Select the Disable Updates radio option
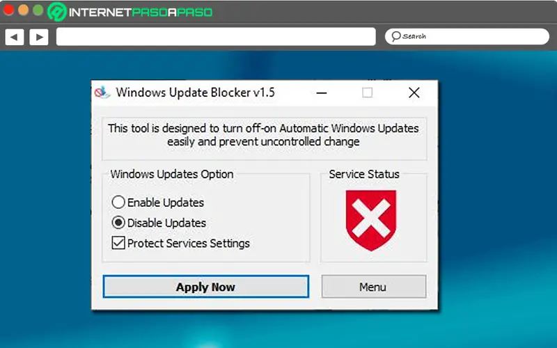 [x=118, y=223]
